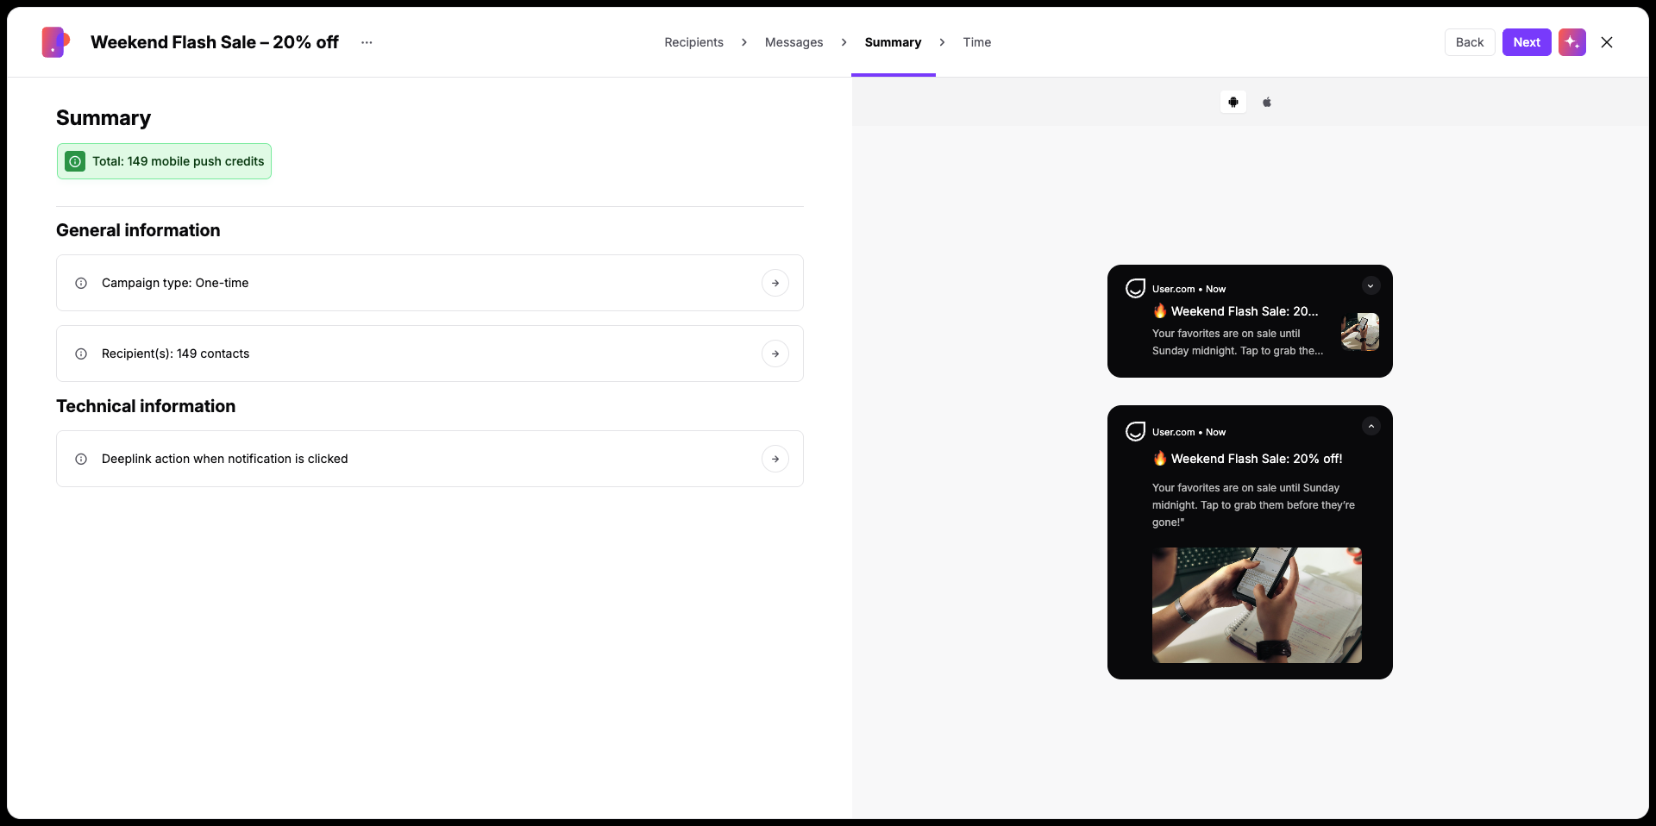The width and height of the screenshot is (1656, 826).
Task: Close the campaign editor
Action: 1606,42
